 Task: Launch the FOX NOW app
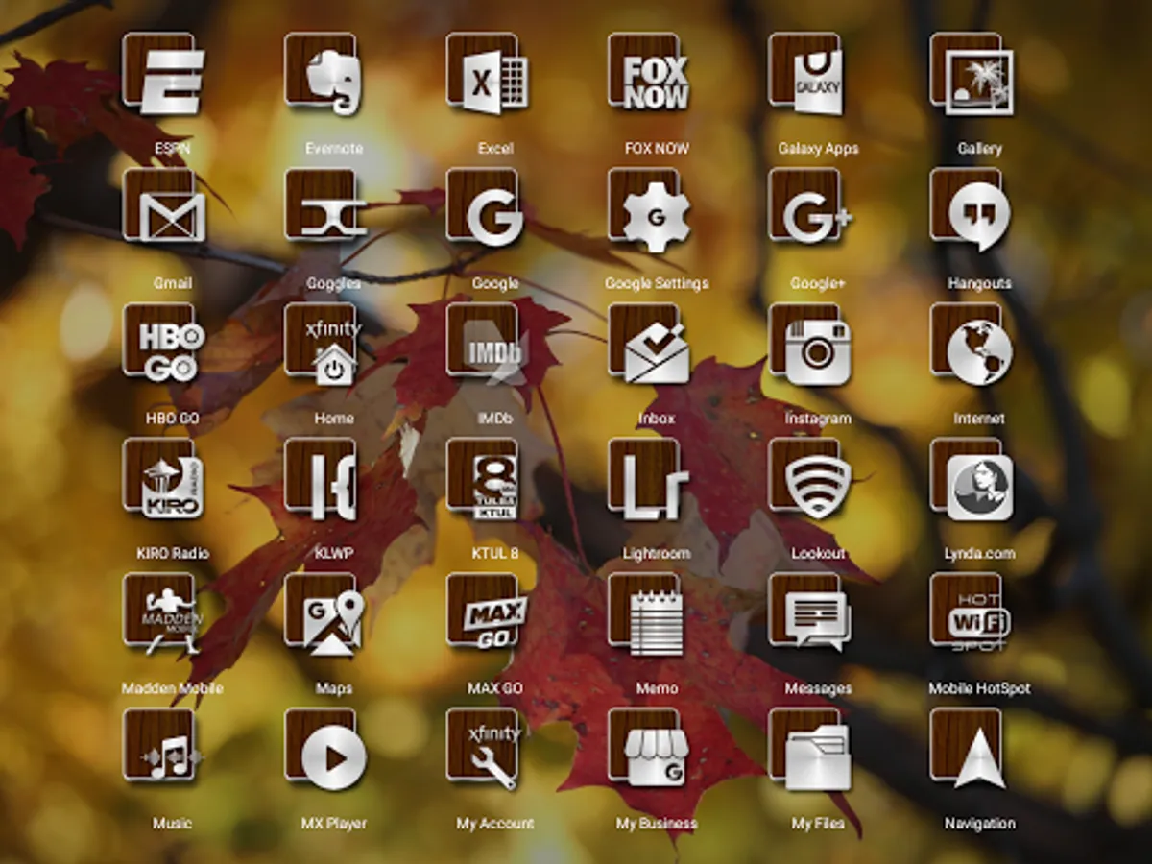tap(648, 75)
